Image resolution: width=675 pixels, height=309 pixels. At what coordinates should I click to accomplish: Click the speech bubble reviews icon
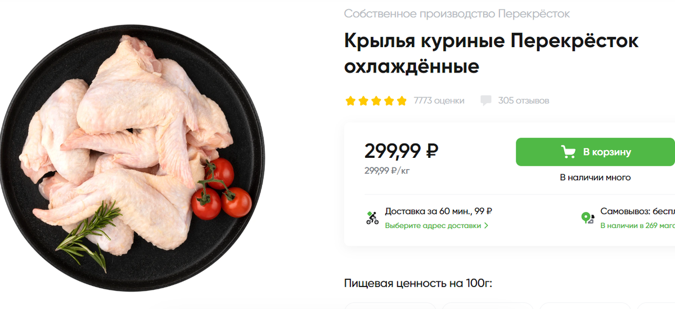pos(486,101)
